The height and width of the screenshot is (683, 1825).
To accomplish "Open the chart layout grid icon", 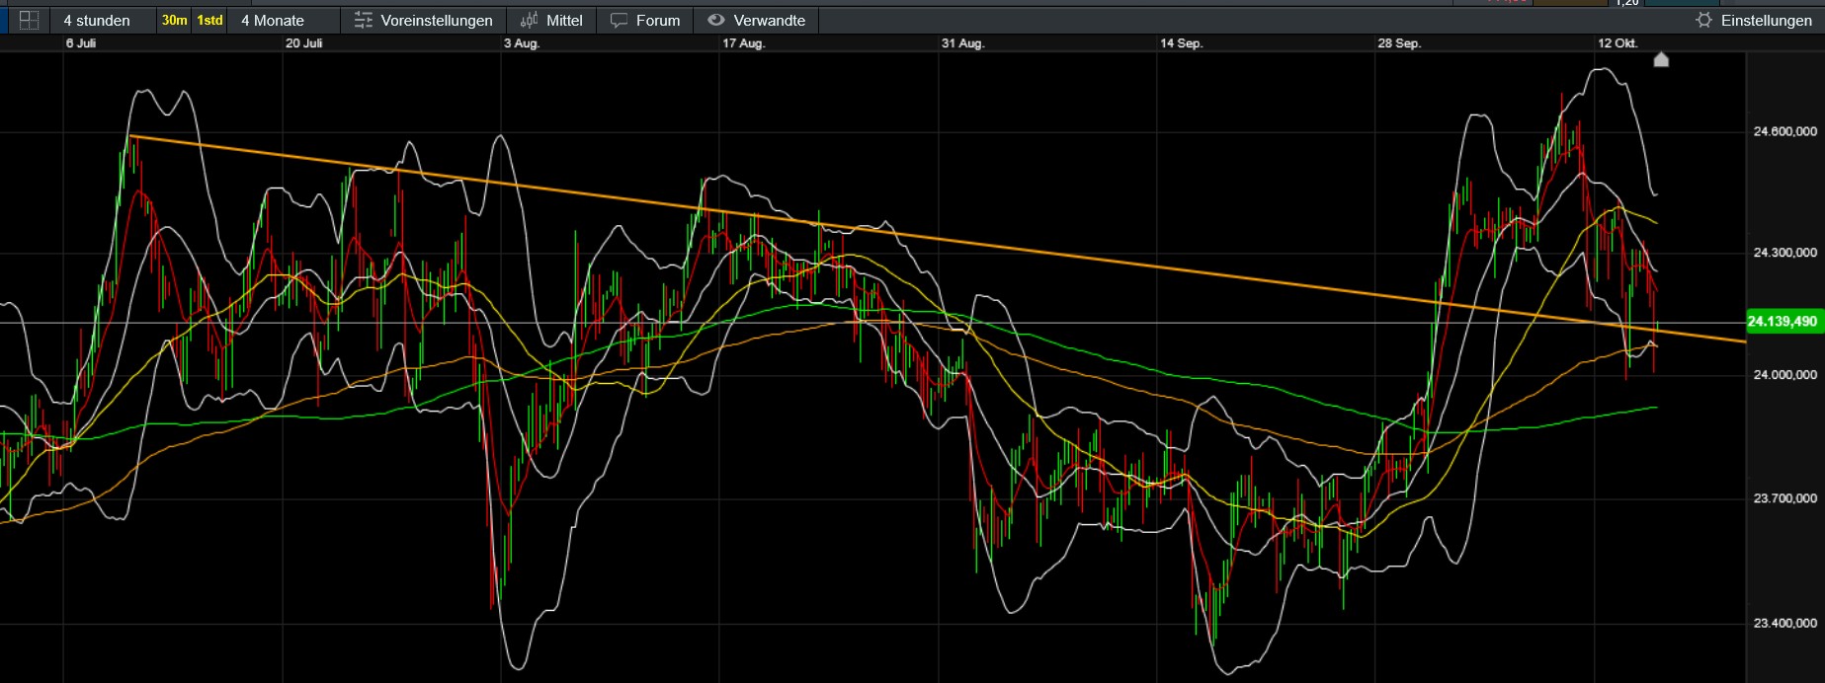I will click(x=29, y=20).
